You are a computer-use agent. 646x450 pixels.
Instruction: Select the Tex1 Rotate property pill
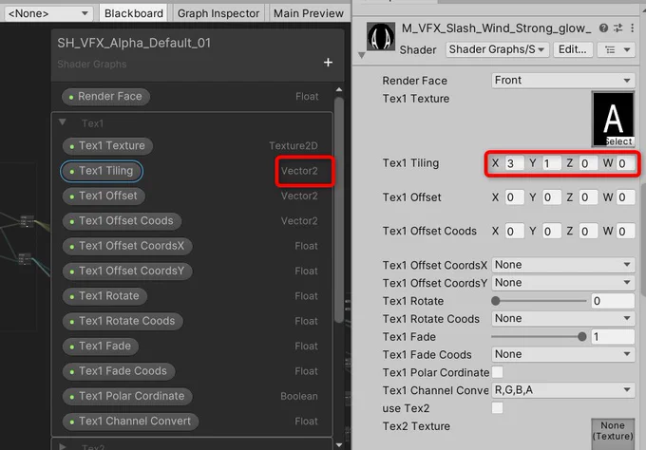click(x=104, y=296)
